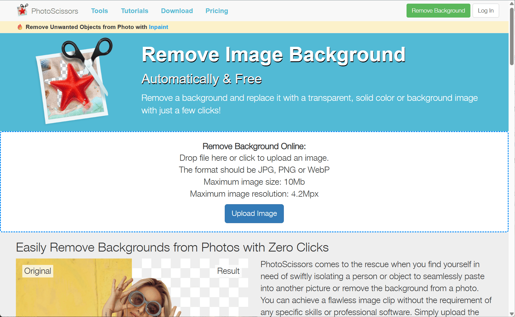
Task: Click the vertical scrollbar thumb
Action: coord(512,36)
